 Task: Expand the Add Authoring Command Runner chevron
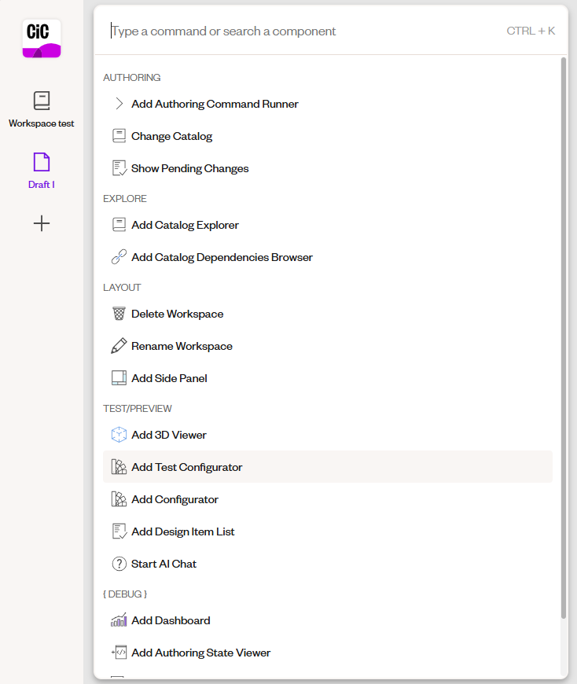point(119,103)
